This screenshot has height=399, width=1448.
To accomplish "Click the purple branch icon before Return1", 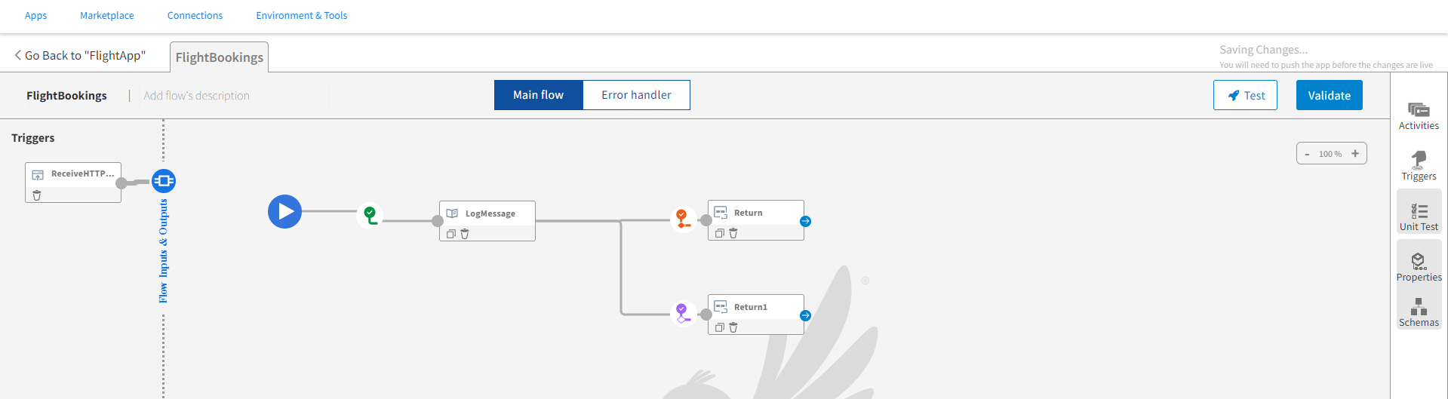I will pyautogui.click(x=682, y=312).
